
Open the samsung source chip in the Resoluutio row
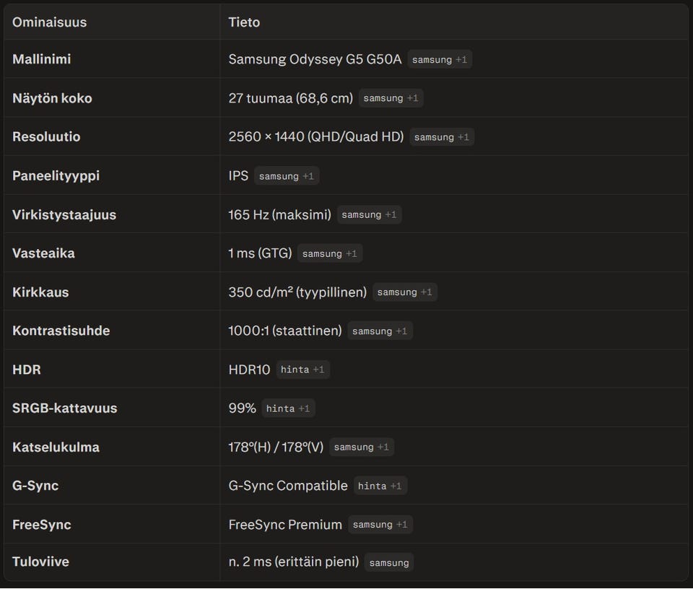tap(442, 137)
